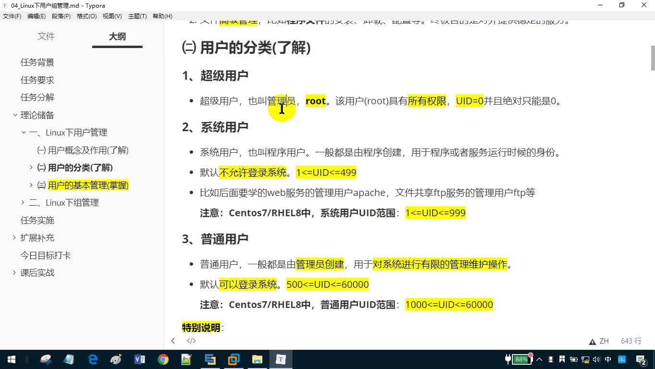Screen dimensions: 655x369
Task: Toggle source code mode icon
Action: click(x=191, y=341)
